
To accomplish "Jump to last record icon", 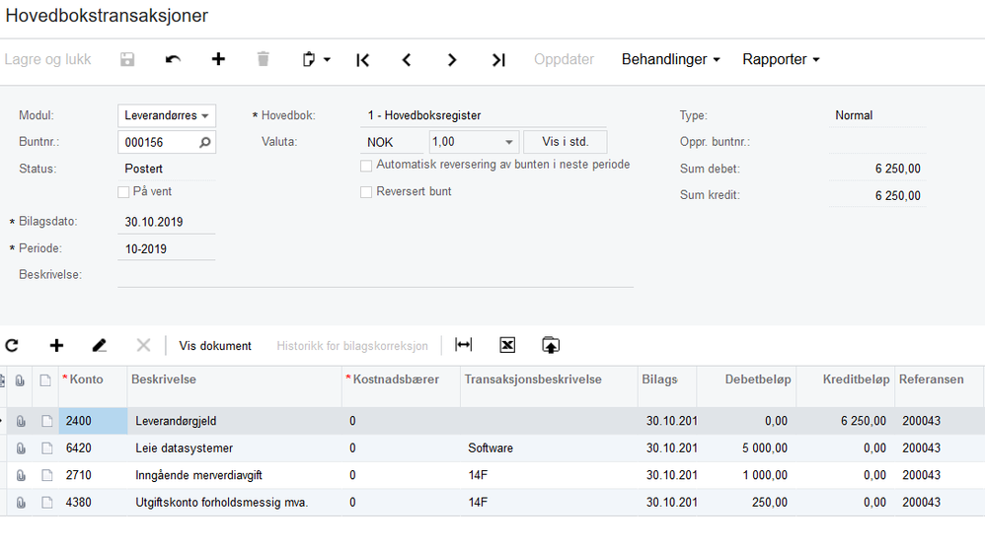I will tap(498, 60).
